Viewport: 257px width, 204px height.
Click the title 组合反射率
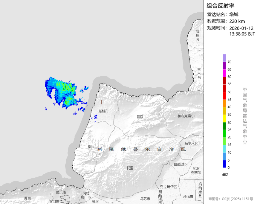(x=220, y=6)
